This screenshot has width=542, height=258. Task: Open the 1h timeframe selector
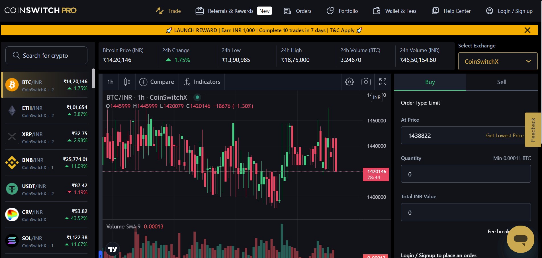(110, 82)
